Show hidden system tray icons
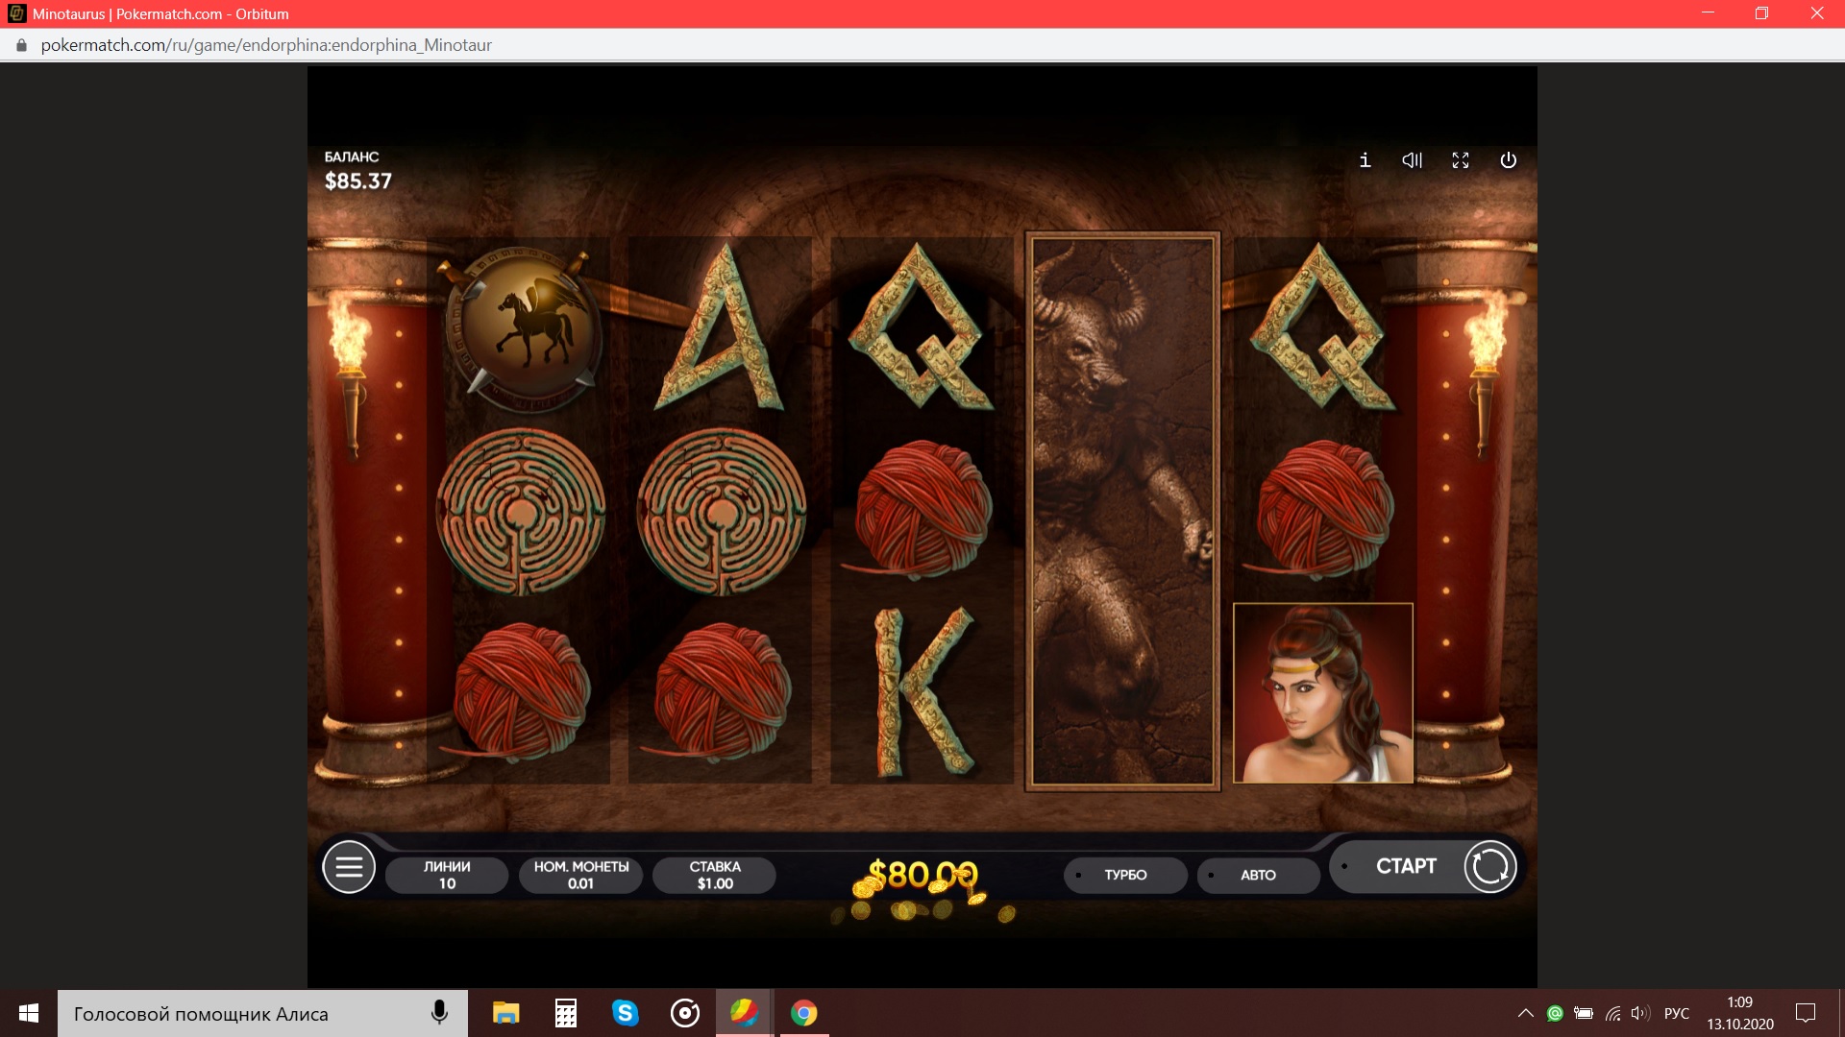This screenshot has height=1037, width=1845. 1525,1013
